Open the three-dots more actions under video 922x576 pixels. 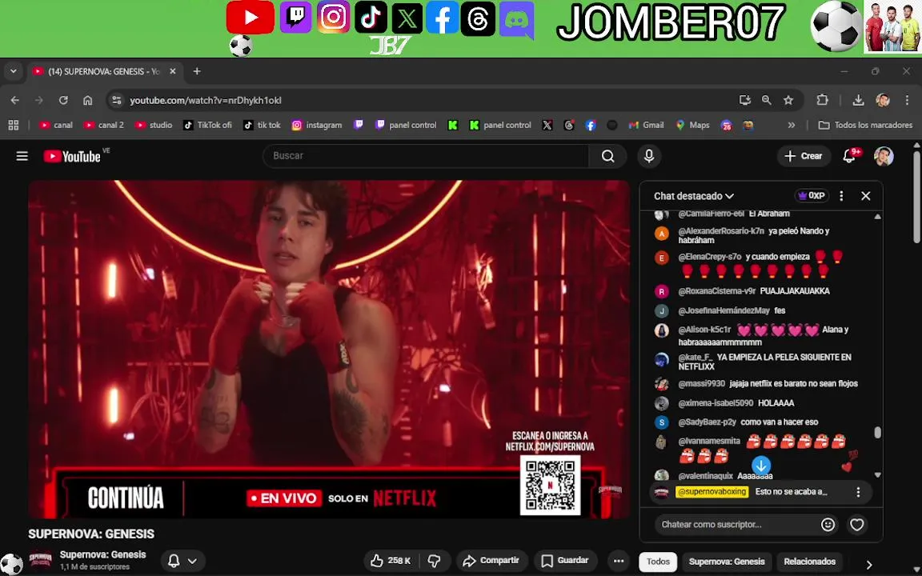coord(619,561)
